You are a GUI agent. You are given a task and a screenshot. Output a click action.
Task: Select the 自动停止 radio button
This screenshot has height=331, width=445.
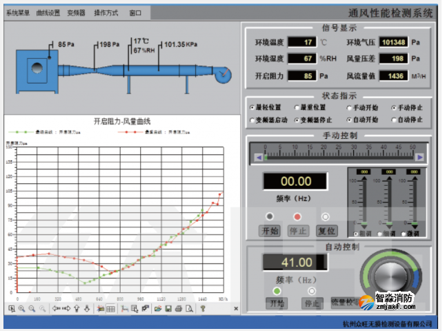(x=395, y=120)
